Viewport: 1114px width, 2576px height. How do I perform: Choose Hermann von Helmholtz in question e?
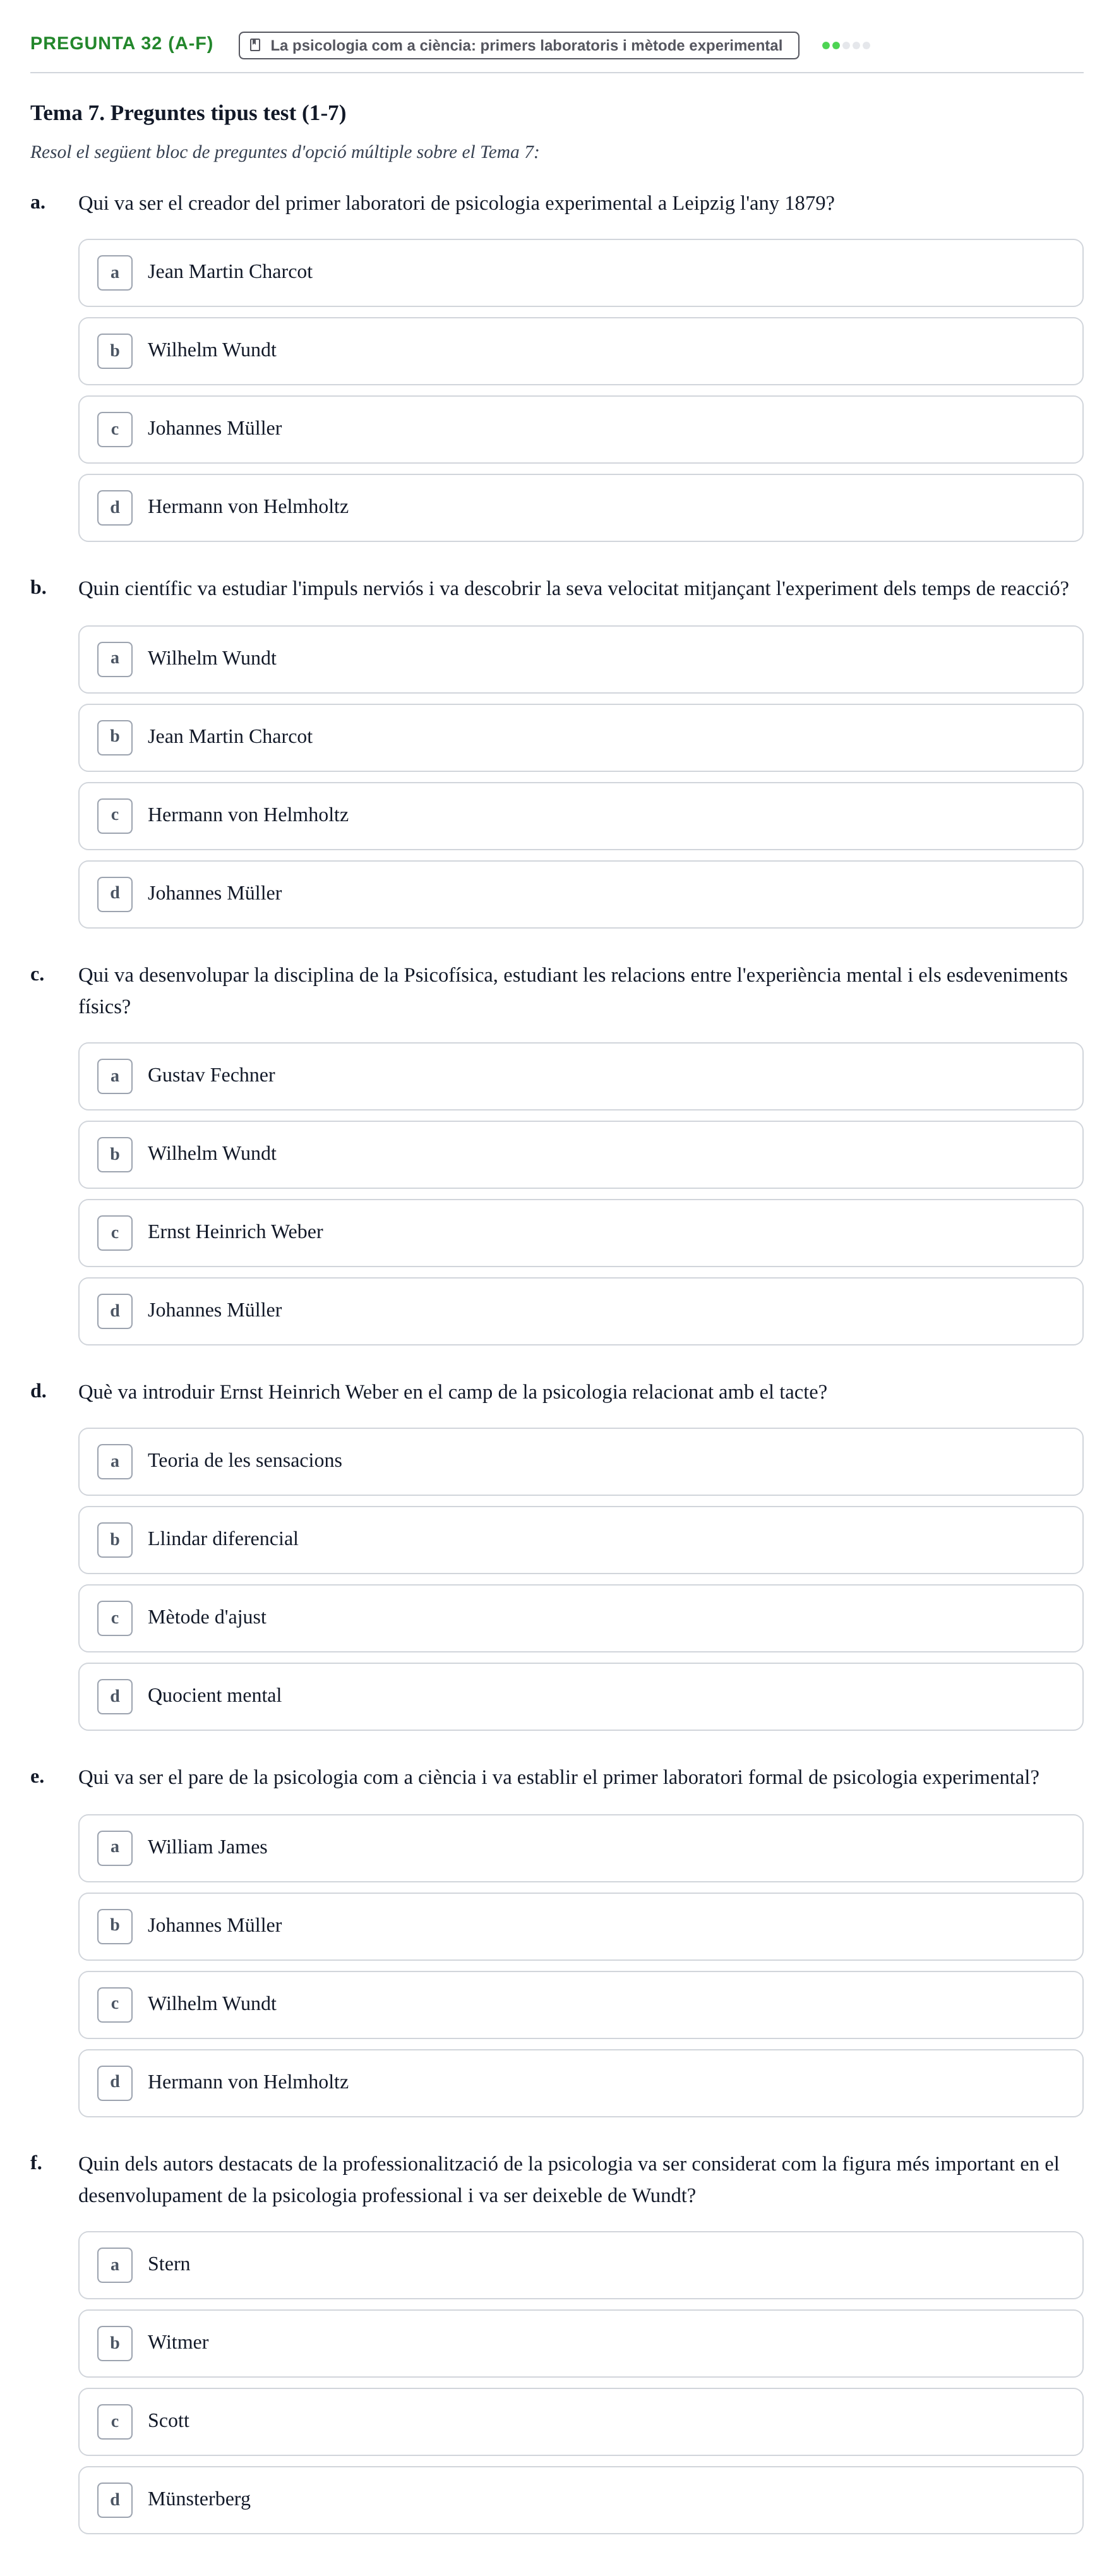tap(580, 2083)
